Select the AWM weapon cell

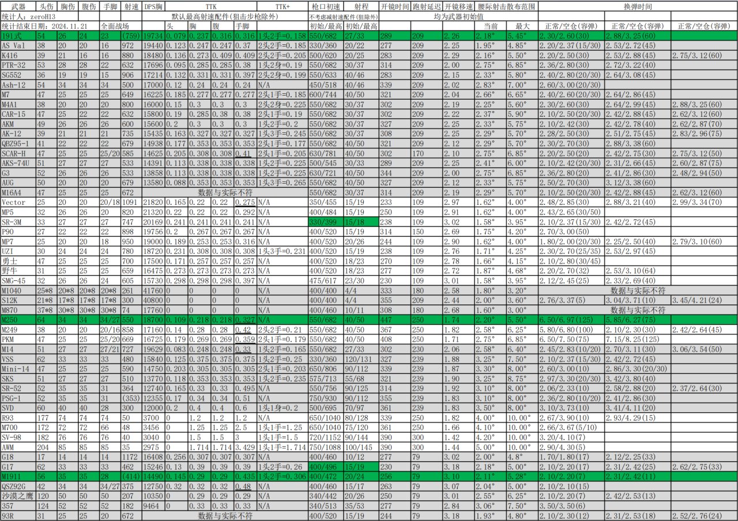click(17, 447)
